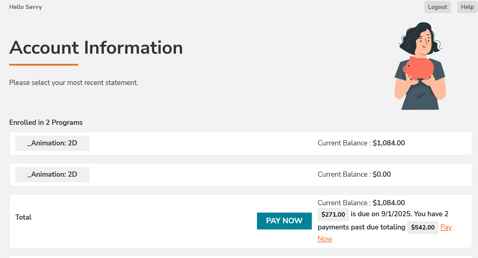Click the 'payments past due totaling' text
478x258 pixels.
[361, 227]
